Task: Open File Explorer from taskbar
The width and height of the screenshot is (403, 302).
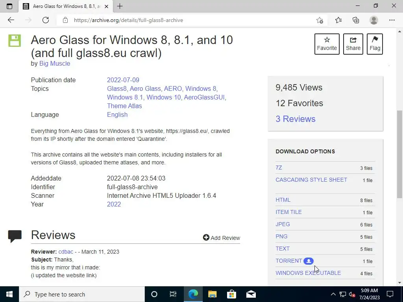Action: (212, 294)
